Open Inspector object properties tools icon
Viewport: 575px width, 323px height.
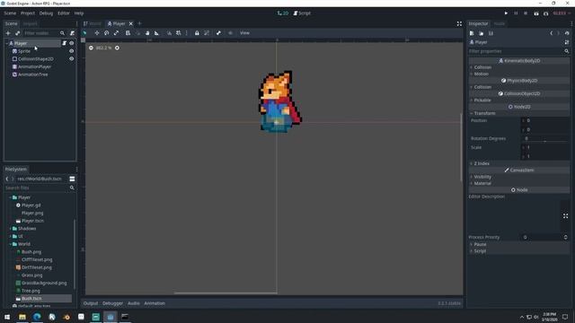(x=567, y=42)
